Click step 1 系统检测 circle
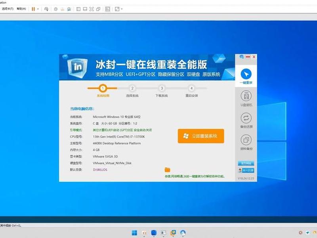Image resolution: width=317 pixels, height=238 pixels. click(103, 88)
